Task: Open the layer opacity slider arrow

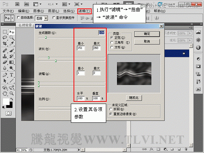Action: point(190,33)
